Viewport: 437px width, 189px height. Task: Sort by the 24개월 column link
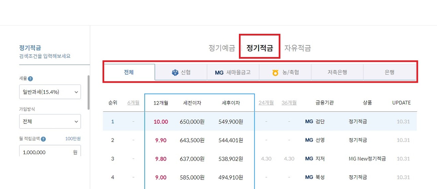tap(266, 103)
